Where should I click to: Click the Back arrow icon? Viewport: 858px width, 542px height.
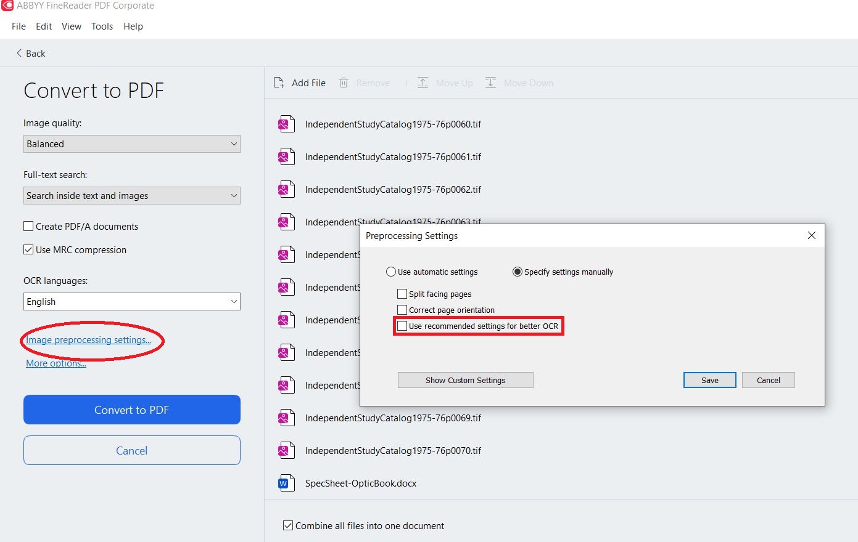pyautogui.click(x=19, y=54)
